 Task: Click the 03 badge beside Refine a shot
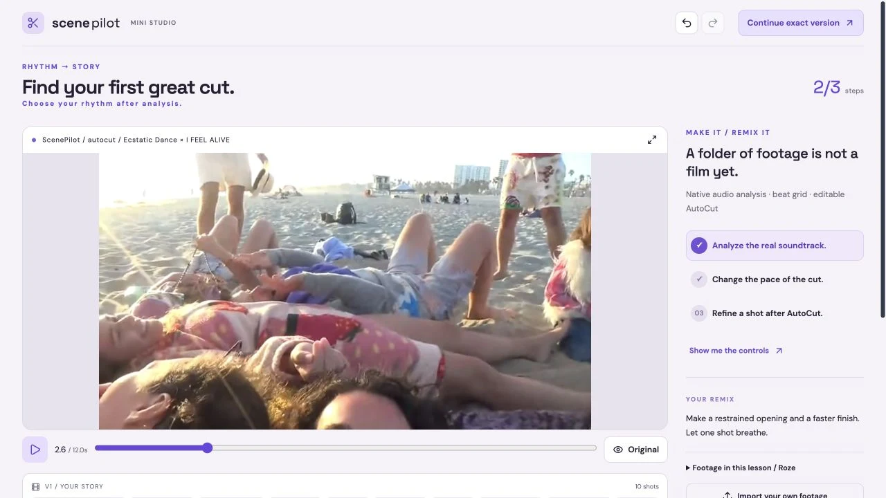699,313
